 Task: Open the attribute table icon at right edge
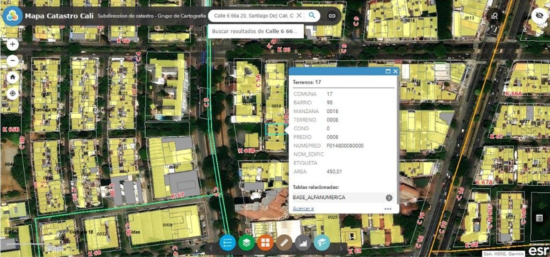(539, 218)
